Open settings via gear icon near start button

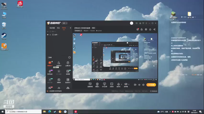click(x=143, y=85)
